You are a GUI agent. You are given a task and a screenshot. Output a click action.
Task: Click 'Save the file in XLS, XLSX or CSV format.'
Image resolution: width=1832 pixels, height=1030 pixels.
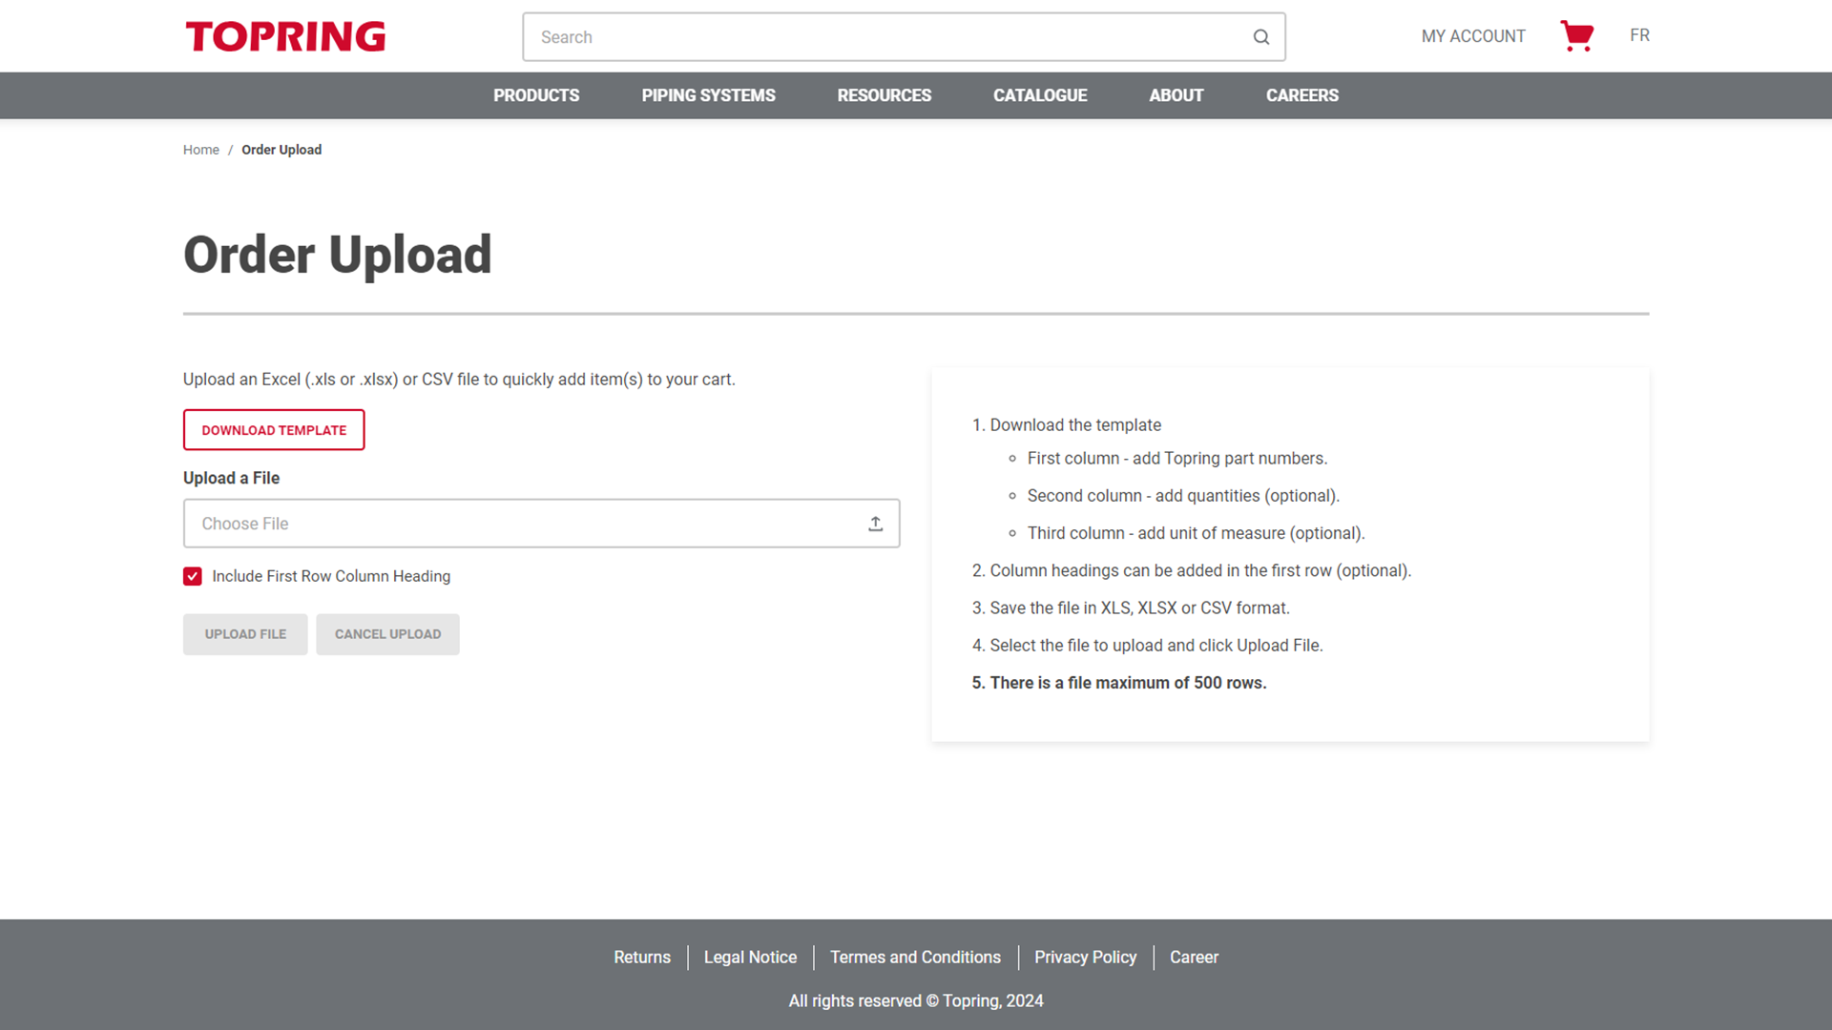point(1139,608)
